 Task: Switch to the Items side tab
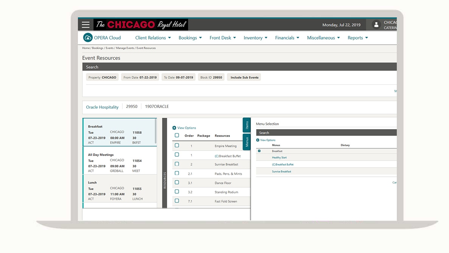point(247,125)
